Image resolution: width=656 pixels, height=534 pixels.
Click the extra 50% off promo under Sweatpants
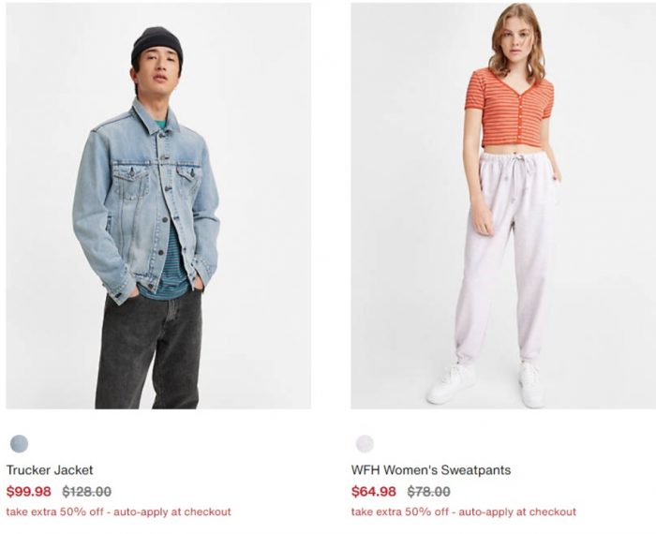464,512
